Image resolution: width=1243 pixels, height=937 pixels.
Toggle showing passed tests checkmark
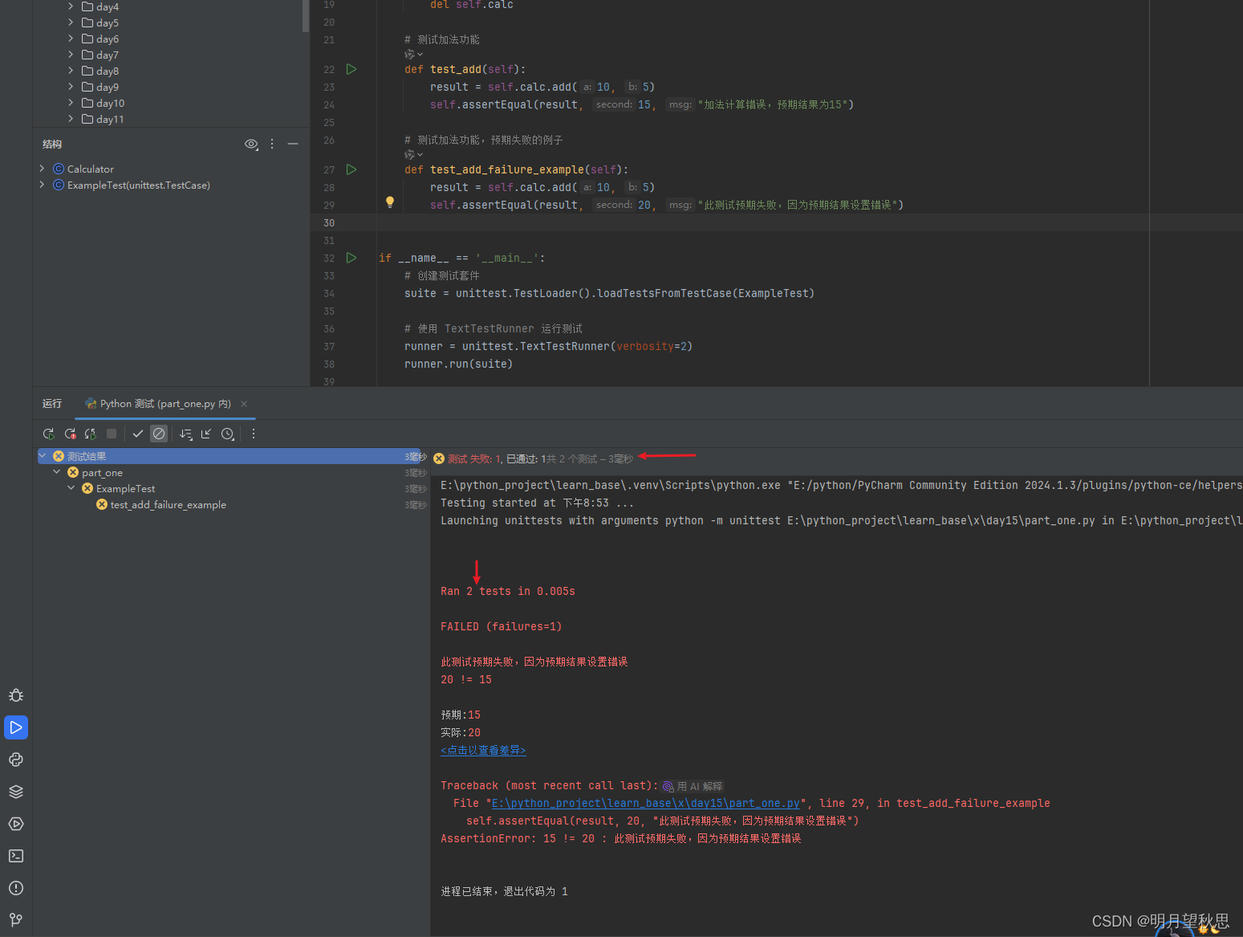tap(138, 434)
